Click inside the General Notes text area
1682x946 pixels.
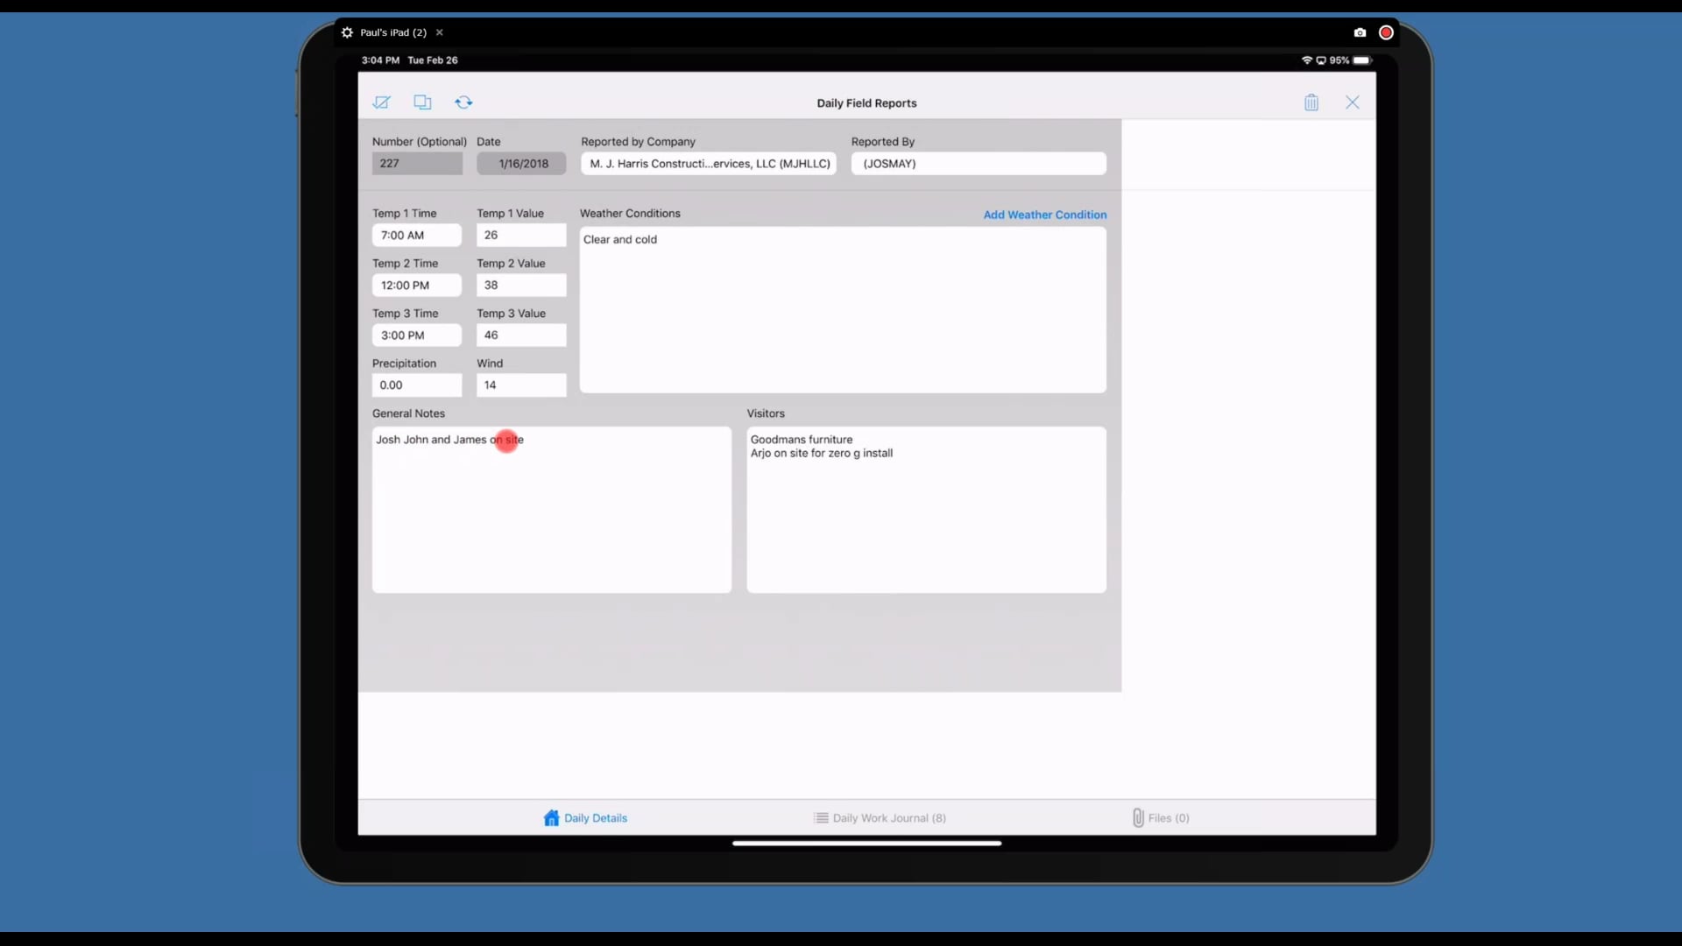pos(551,508)
